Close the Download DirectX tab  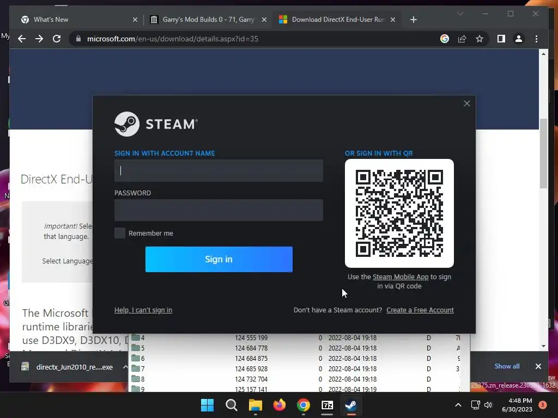[x=392, y=20]
